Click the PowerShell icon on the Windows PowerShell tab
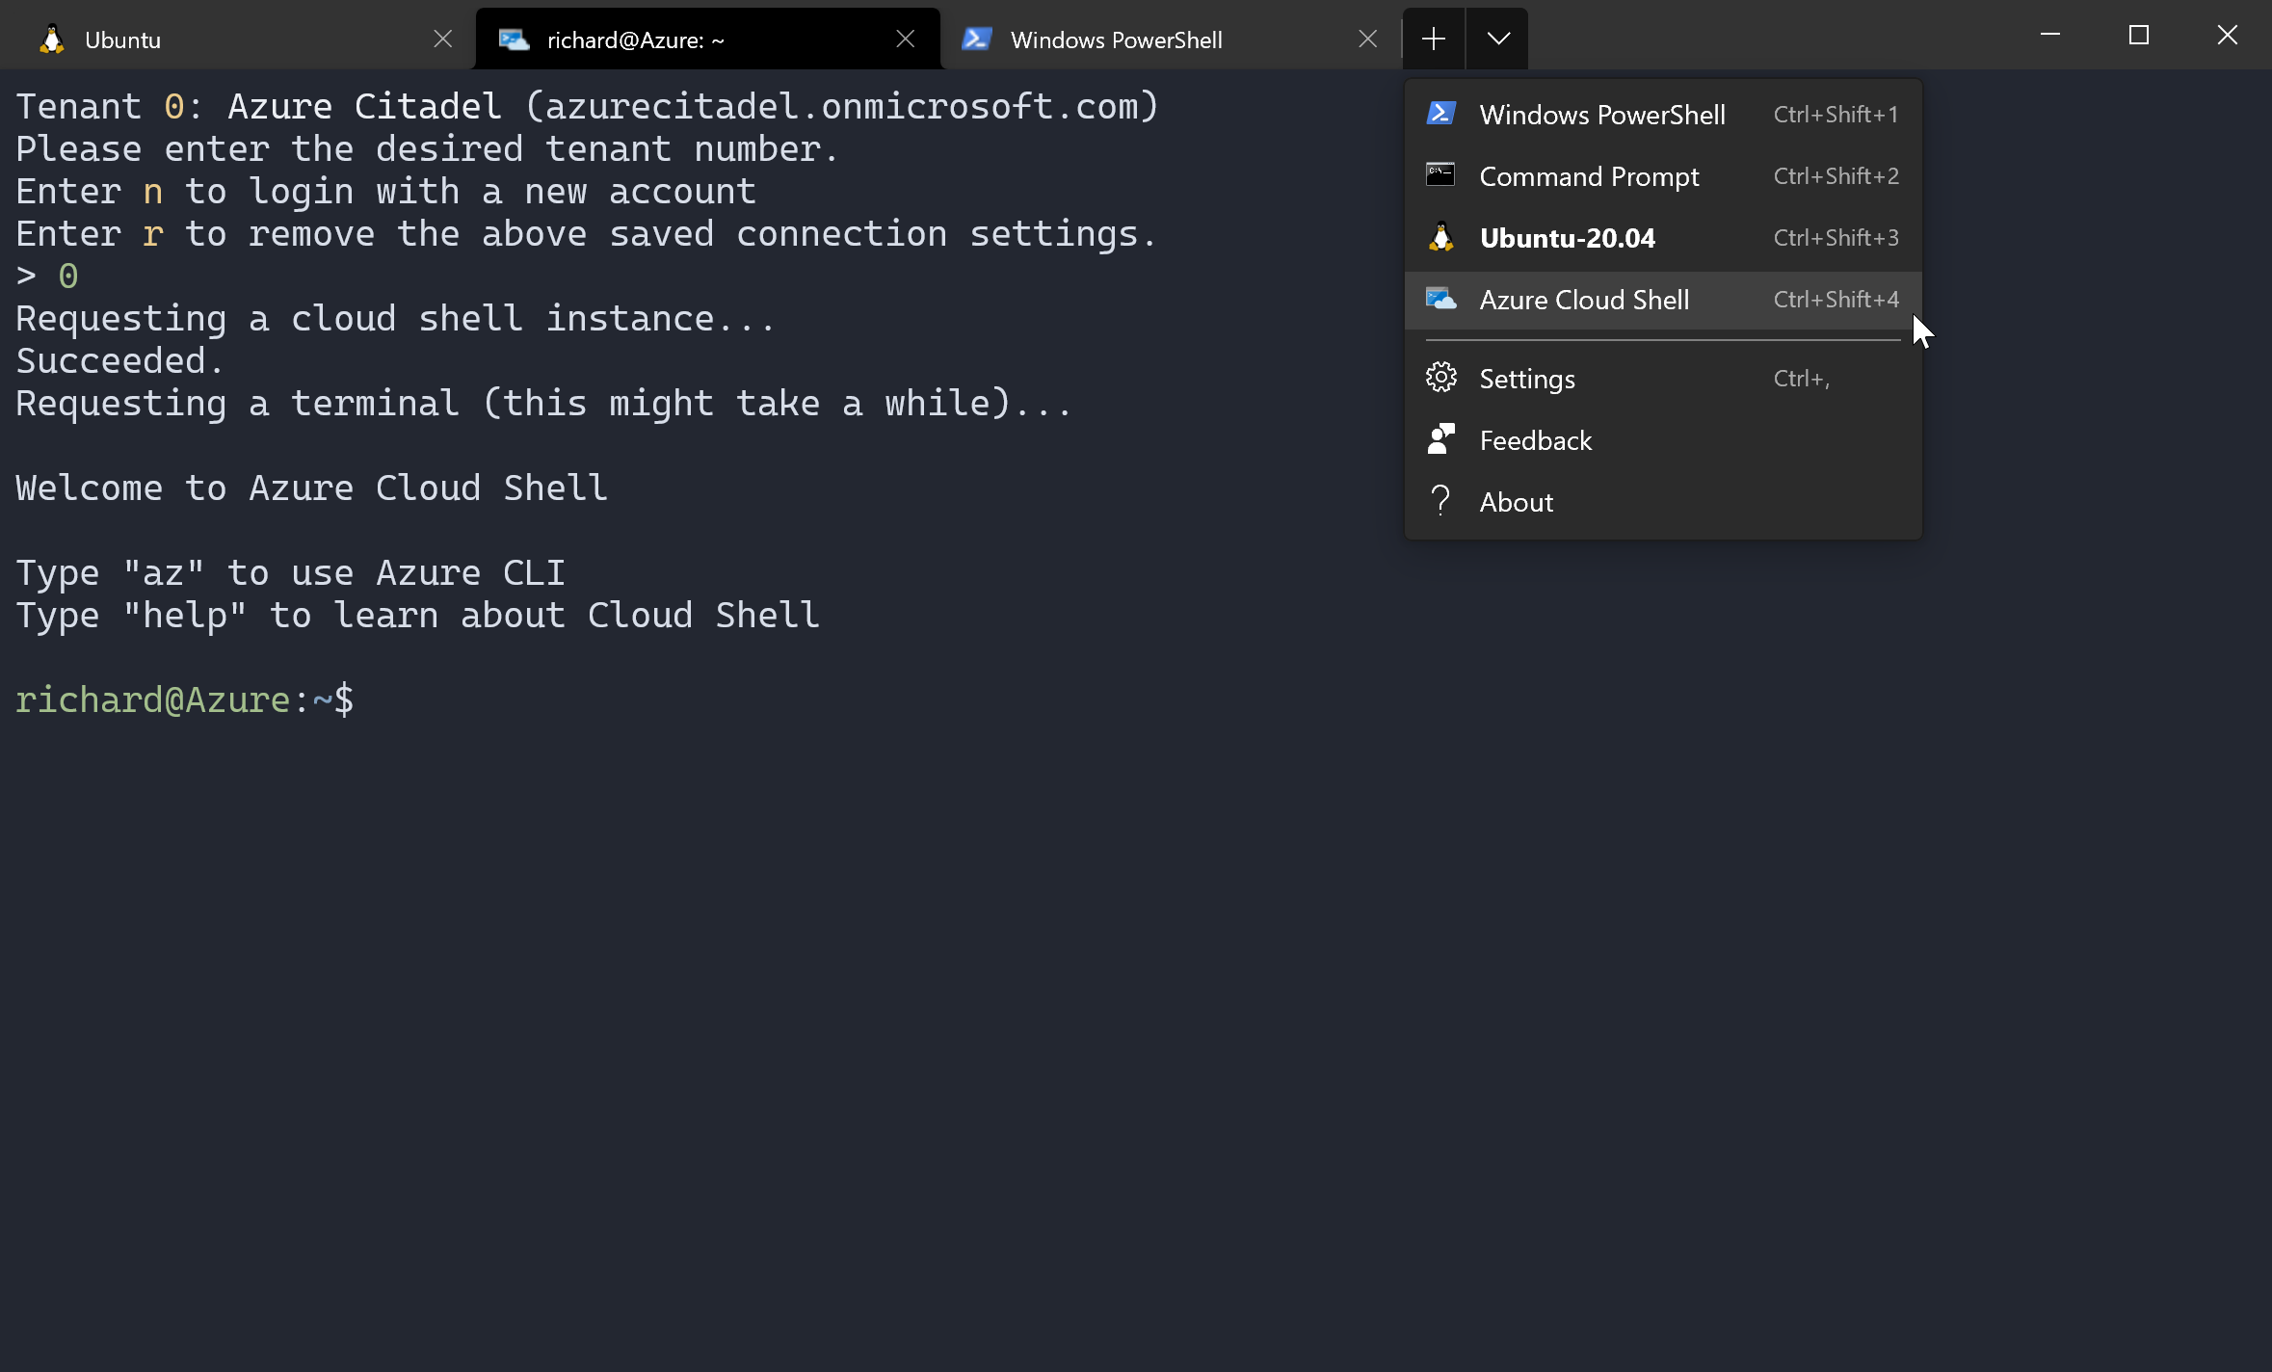The height and width of the screenshot is (1372, 2272). pyautogui.click(x=976, y=39)
